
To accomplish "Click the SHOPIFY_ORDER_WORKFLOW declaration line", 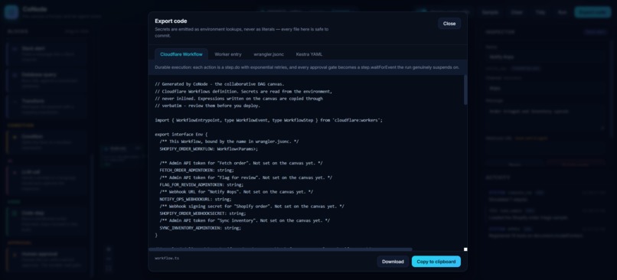I will coord(209,148).
